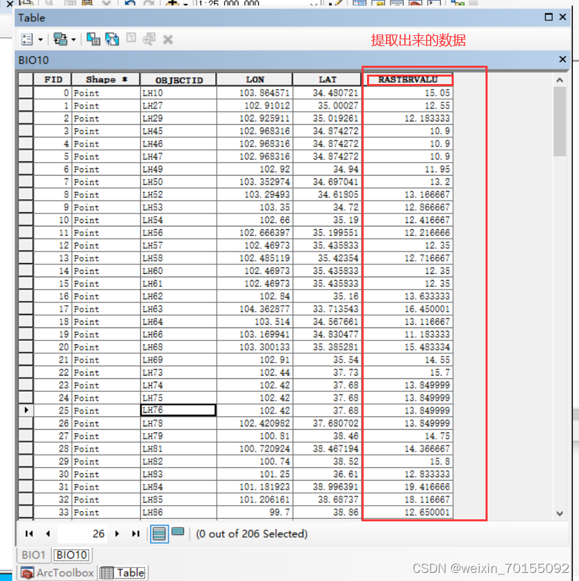Click the Zoom to Selected icon
The width and height of the screenshot is (579, 581).
(x=149, y=39)
